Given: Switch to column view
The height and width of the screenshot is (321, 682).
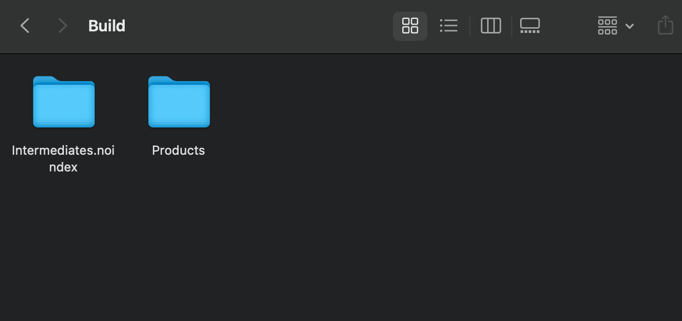Looking at the screenshot, I should (x=491, y=26).
